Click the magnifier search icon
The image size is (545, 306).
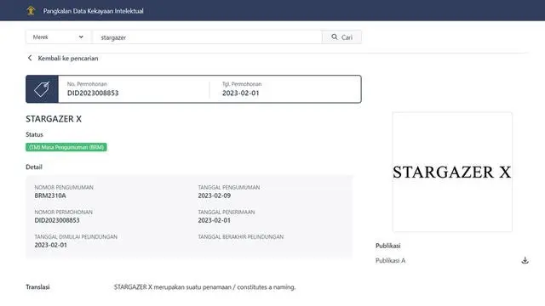(x=335, y=37)
